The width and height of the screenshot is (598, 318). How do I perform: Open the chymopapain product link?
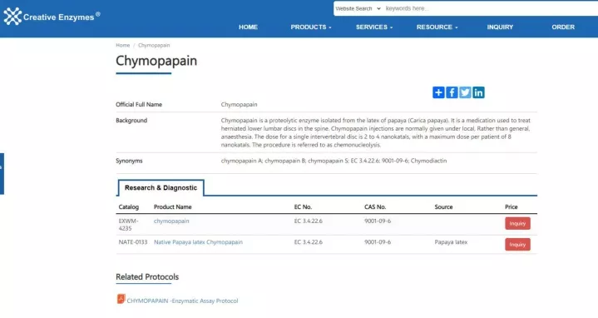171,221
